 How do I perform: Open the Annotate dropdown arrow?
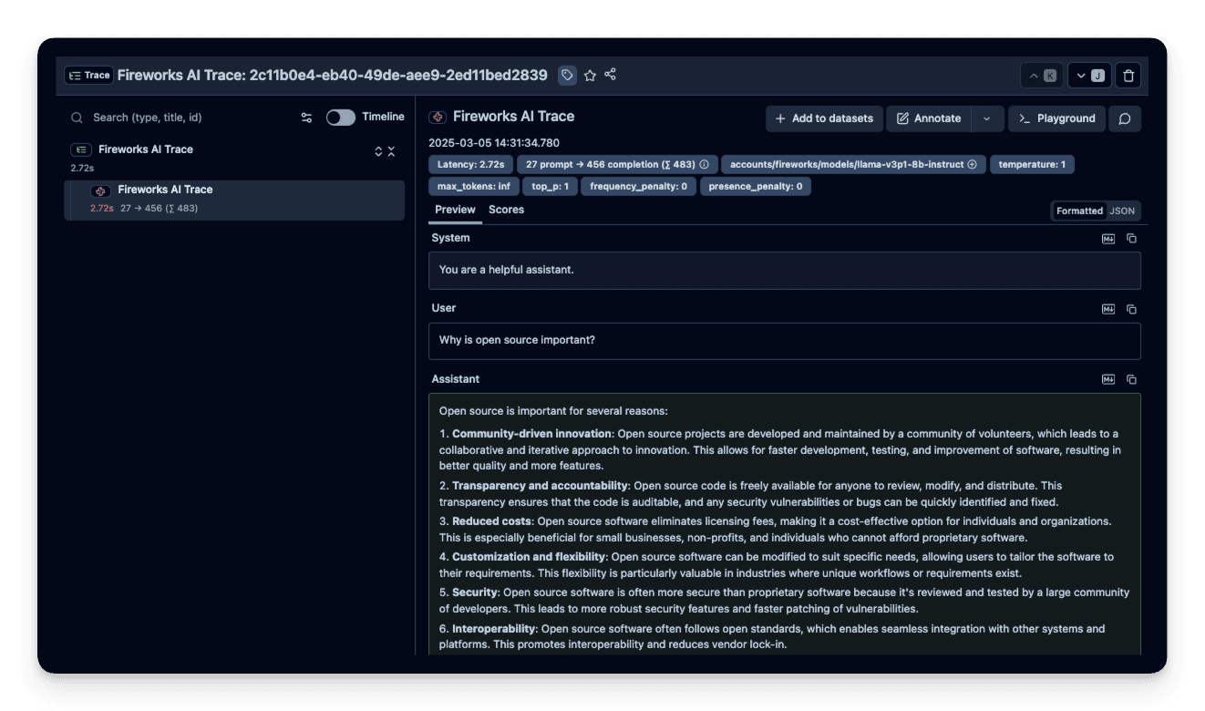(987, 118)
